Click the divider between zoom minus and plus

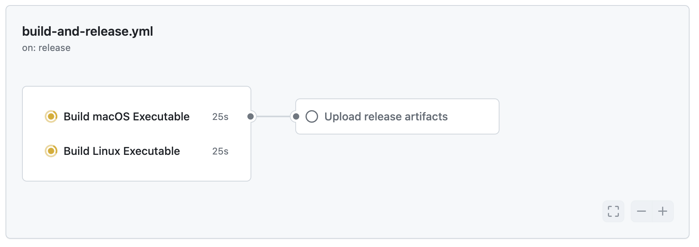(x=652, y=211)
